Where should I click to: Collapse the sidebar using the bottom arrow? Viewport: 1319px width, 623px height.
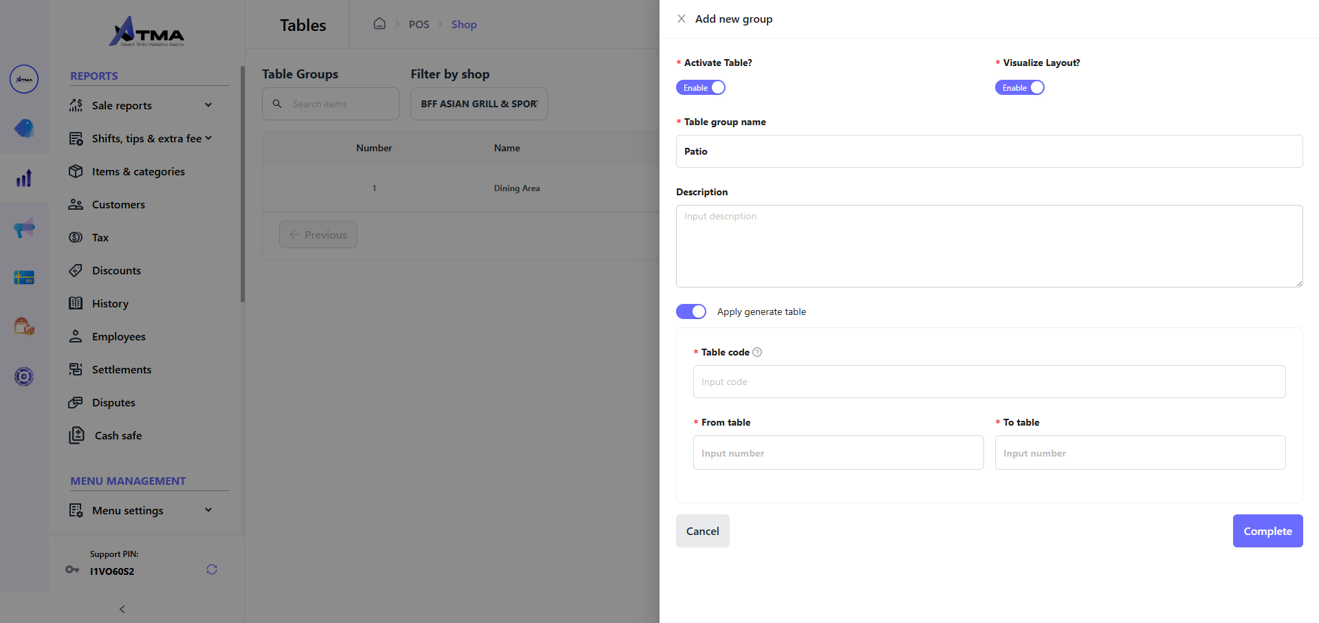pos(122,609)
